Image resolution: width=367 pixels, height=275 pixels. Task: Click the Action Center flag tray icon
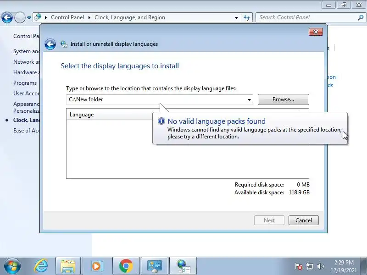click(299, 266)
